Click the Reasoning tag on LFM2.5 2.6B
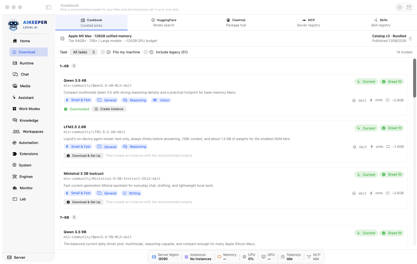This screenshot has width=417, height=264. coord(135,147)
